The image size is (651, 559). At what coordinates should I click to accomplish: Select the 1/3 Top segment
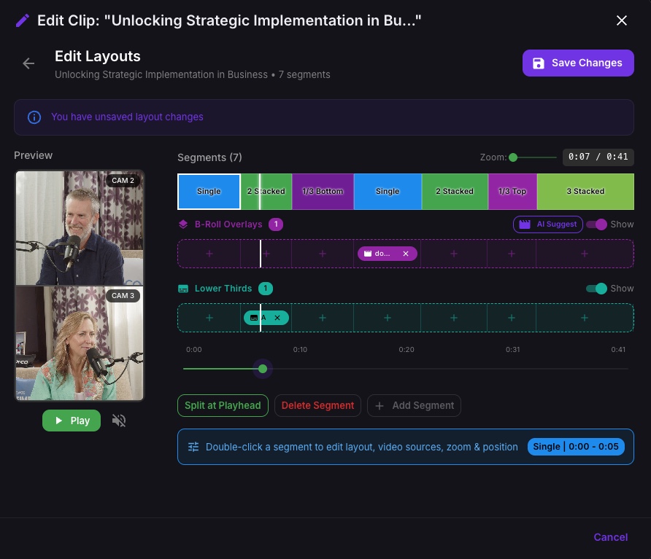click(x=512, y=192)
